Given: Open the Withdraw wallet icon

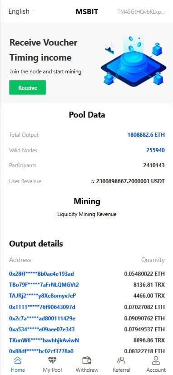Looking at the screenshot, I should [87, 360].
